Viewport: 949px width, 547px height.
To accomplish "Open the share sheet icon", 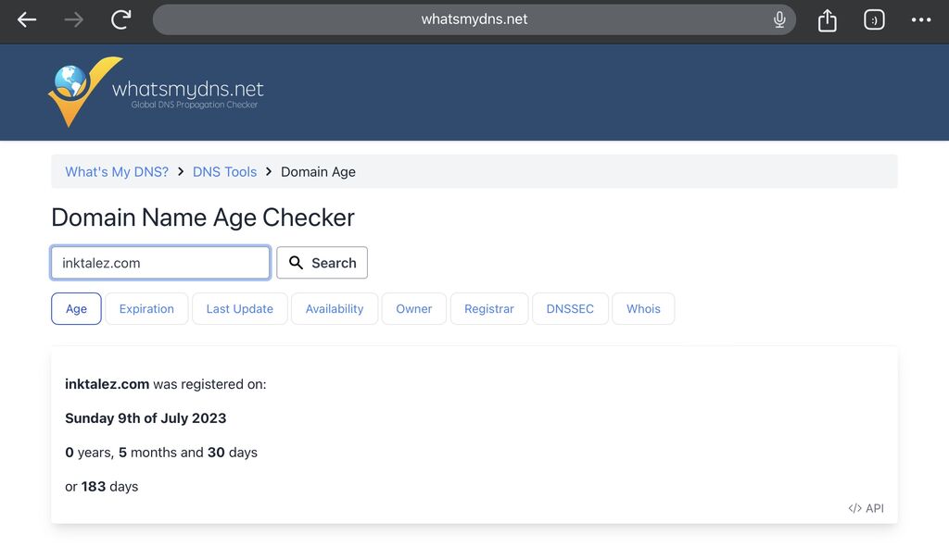I will point(828,20).
